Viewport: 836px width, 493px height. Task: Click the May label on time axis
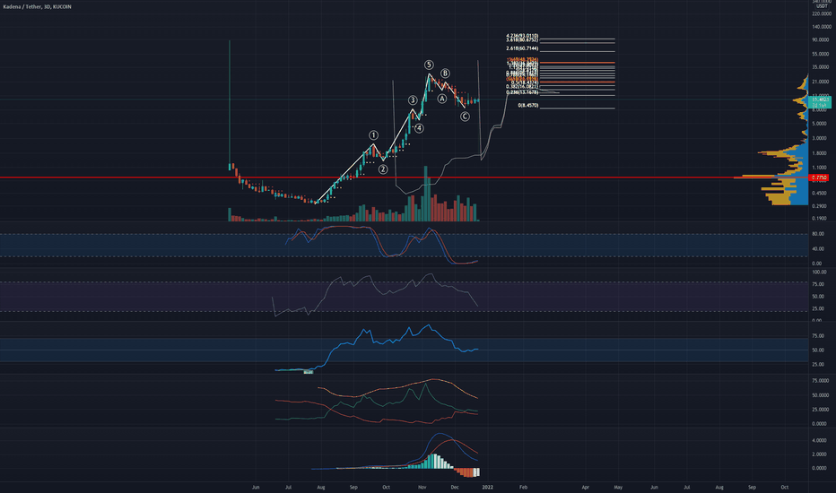click(x=618, y=487)
